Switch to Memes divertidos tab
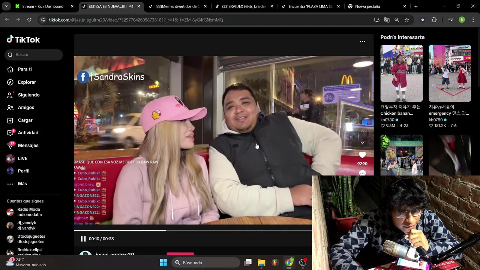The height and width of the screenshot is (270, 480). 177,6
